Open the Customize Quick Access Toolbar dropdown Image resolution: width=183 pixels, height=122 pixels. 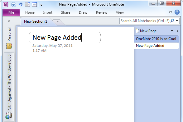coord(41,5)
